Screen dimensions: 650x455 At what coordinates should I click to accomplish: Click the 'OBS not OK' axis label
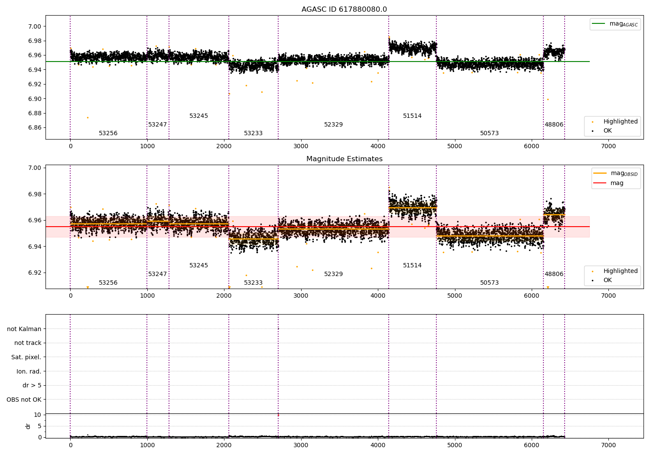coord(24,400)
